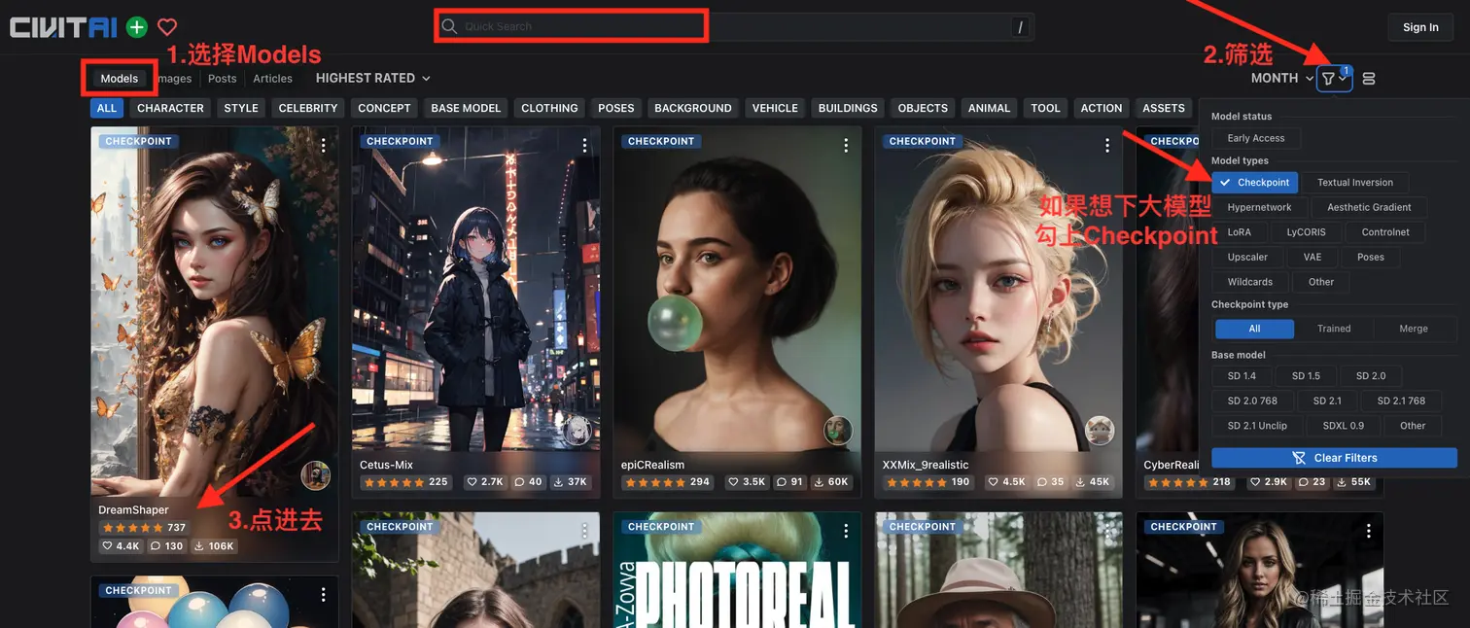Image resolution: width=1470 pixels, height=628 pixels.
Task: Toggle the Early Access status filter
Action: (1255, 138)
